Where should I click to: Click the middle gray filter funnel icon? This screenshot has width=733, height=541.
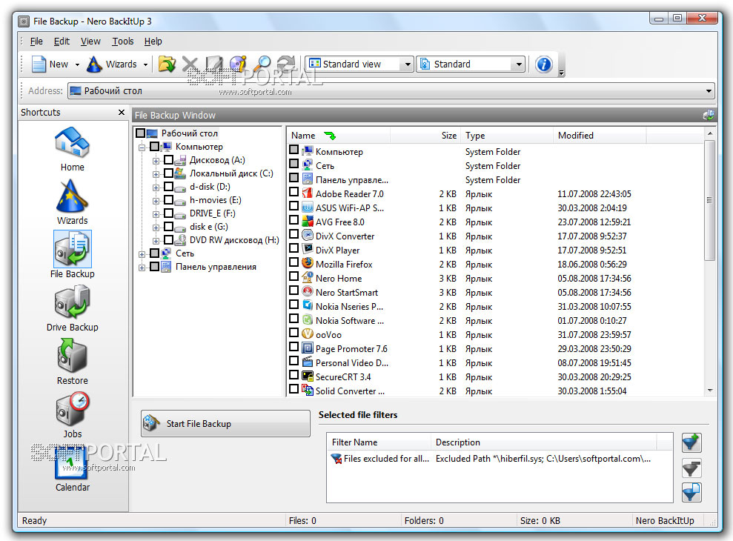click(x=691, y=468)
